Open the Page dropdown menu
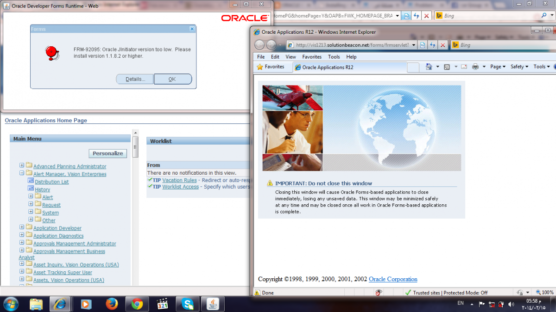The image size is (556, 312). [x=498, y=67]
